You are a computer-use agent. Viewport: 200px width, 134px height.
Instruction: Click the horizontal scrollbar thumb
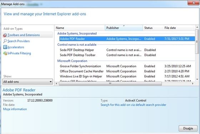(x=110, y=83)
